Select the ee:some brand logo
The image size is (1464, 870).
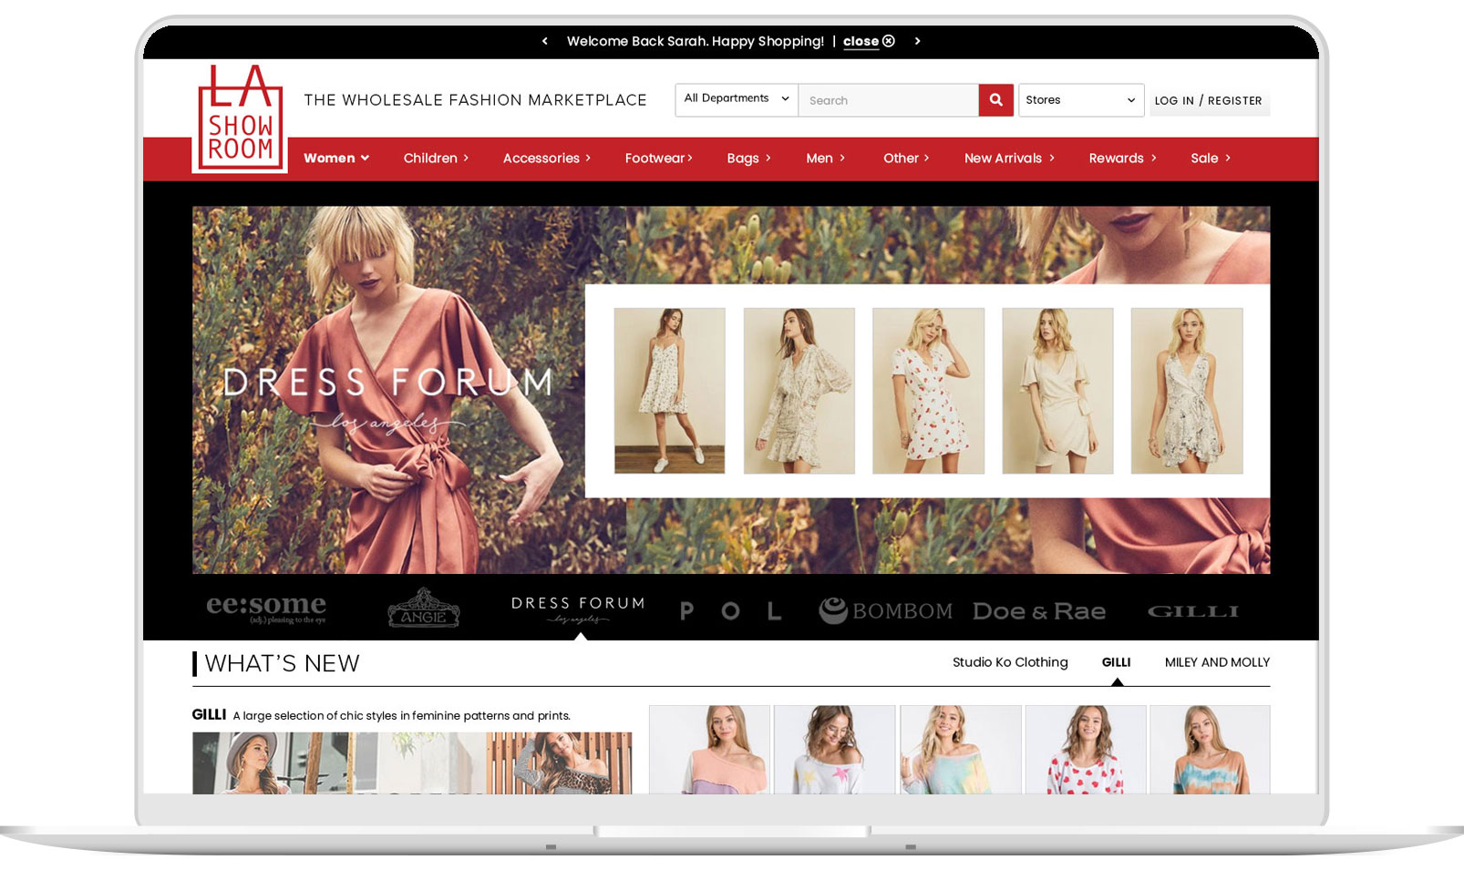[x=265, y=609]
